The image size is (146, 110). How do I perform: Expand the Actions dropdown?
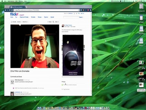point(19,22)
